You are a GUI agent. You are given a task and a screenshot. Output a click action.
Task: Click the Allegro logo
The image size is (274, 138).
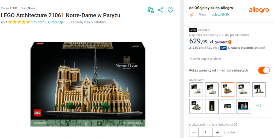click(259, 10)
